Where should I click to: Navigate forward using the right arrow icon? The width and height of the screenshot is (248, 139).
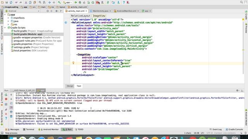click(54, 2)
